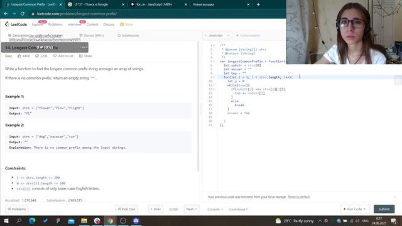Expand the Console panel

215,209
